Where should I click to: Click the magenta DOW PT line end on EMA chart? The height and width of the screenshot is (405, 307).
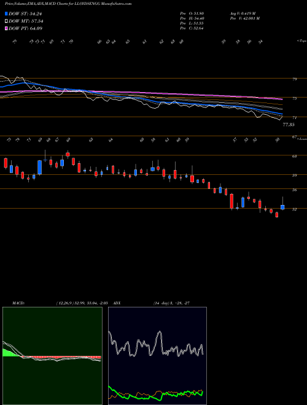click(x=282, y=99)
